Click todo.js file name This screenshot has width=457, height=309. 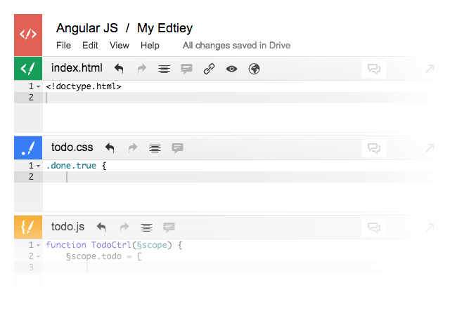click(68, 227)
